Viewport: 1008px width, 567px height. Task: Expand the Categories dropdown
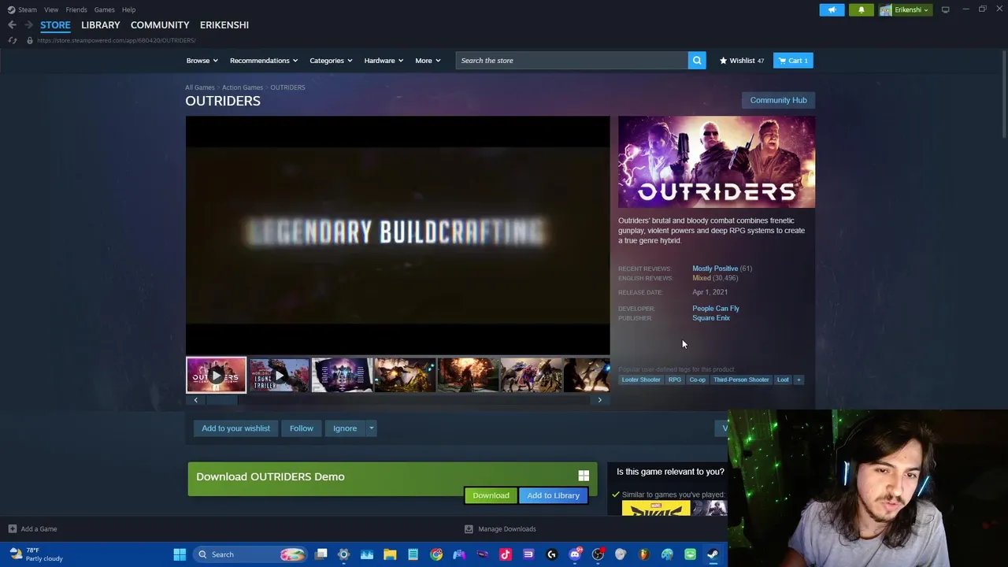point(331,61)
